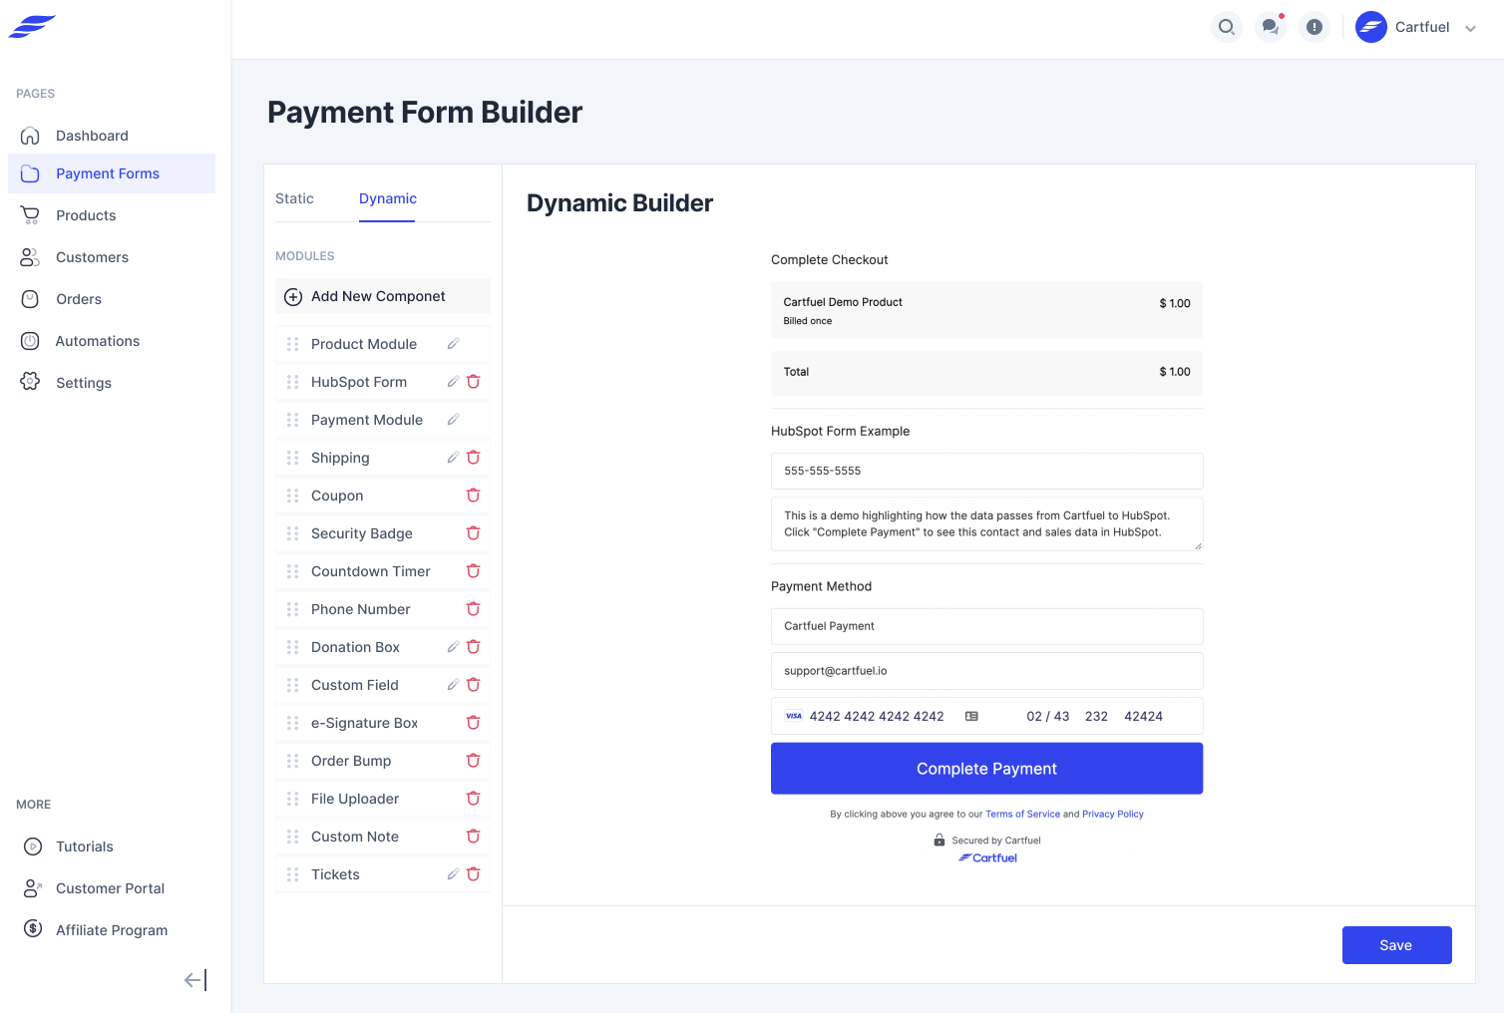Open the Terms of Service link
The image size is (1504, 1013).
[1022, 815]
